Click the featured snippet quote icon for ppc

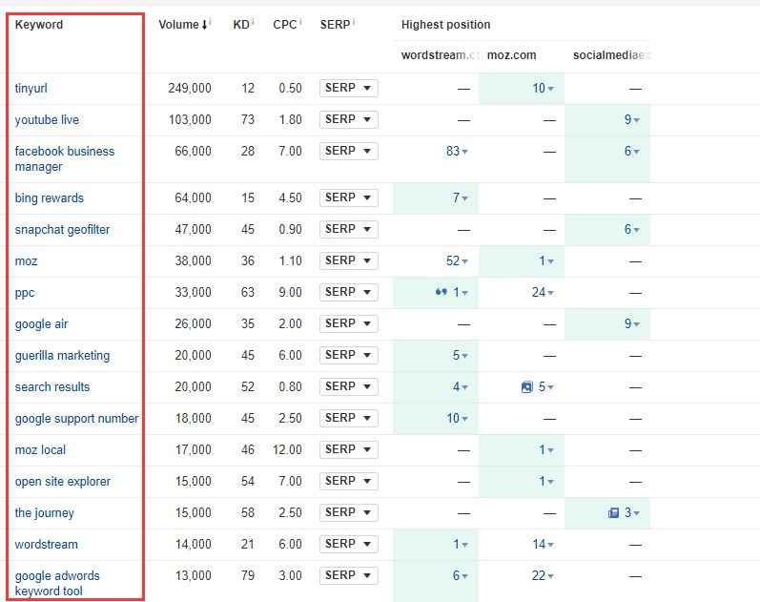[x=442, y=292]
